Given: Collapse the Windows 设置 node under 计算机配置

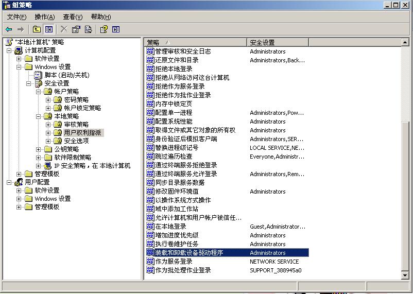Looking at the screenshot, I should point(19,67).
